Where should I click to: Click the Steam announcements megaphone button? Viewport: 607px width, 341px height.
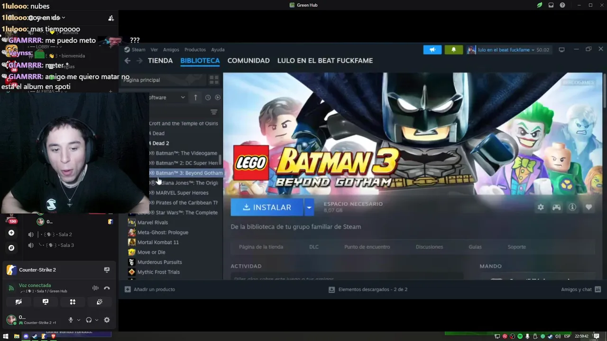[x=432, y=50]
